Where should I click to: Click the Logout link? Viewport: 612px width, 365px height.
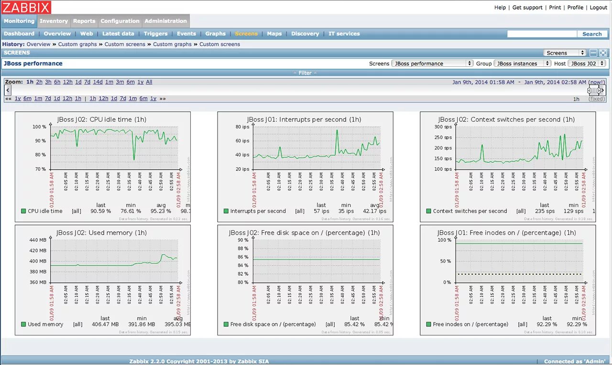click(x=599, y=8)
